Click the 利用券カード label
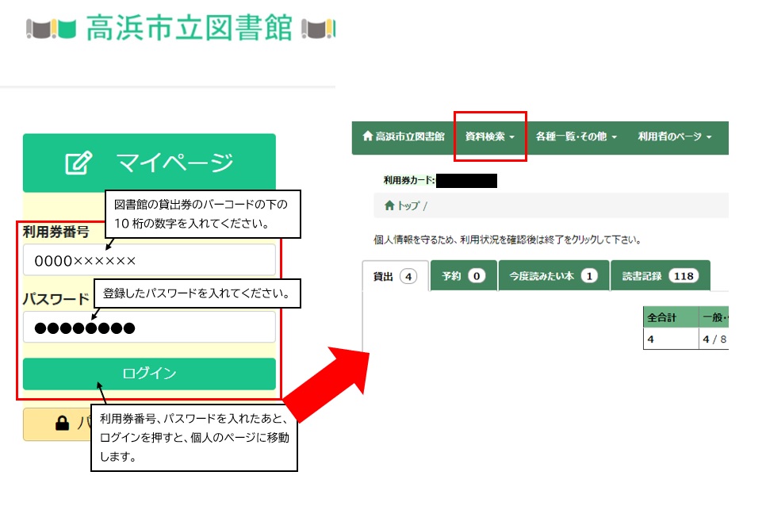 [x=409, y=180]
